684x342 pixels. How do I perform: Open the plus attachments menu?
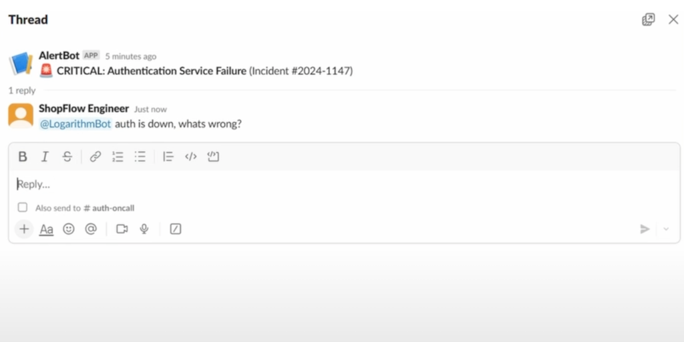(x=25, y=229)
